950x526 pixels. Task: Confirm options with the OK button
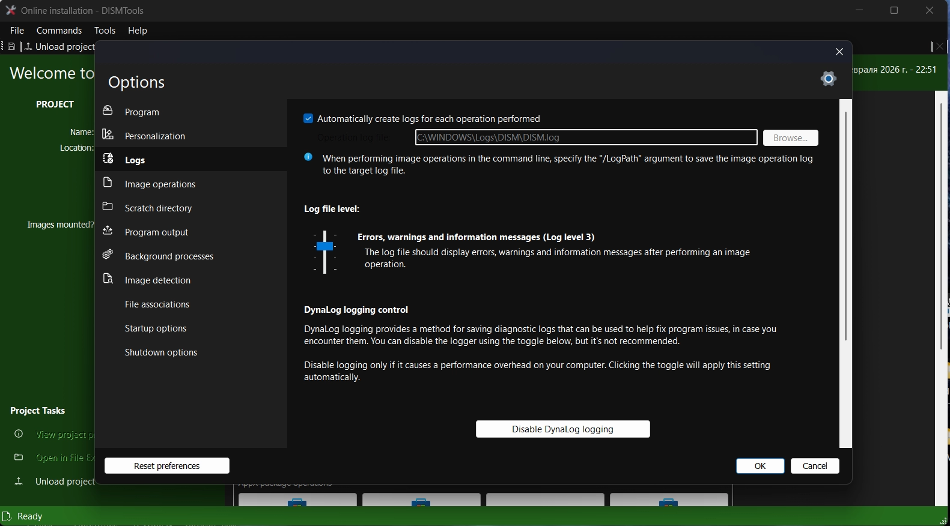tap(760, 465)
